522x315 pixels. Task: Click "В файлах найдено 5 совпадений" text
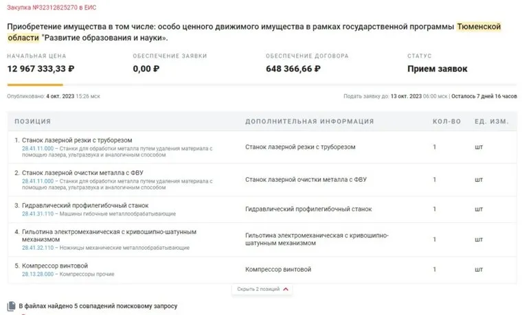[x=98, y=305]
